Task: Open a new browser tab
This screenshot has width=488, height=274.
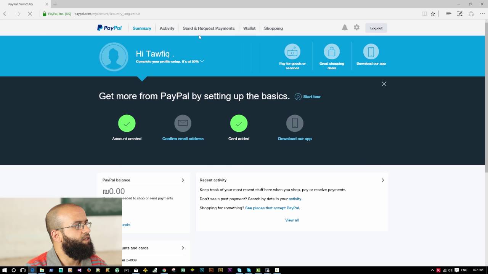Action: 55,4
